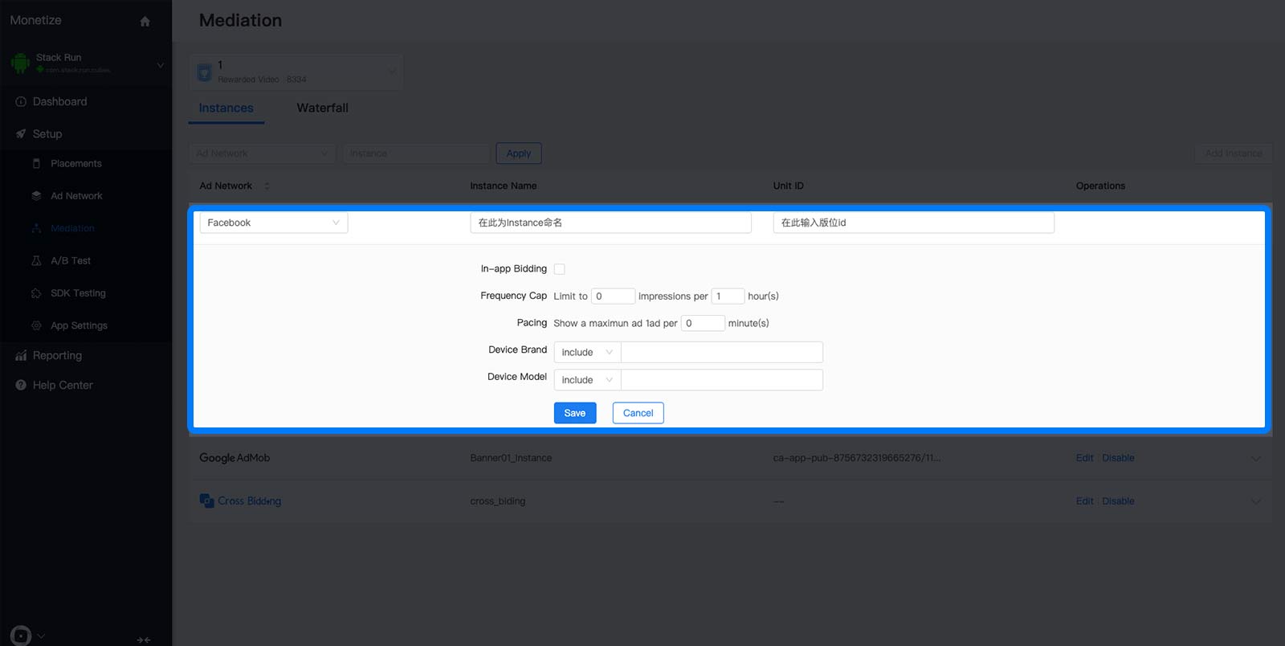Viewport: 1285px width, 646px height.
Task: Open the Help Center
Action: click(x=63, y=385)
